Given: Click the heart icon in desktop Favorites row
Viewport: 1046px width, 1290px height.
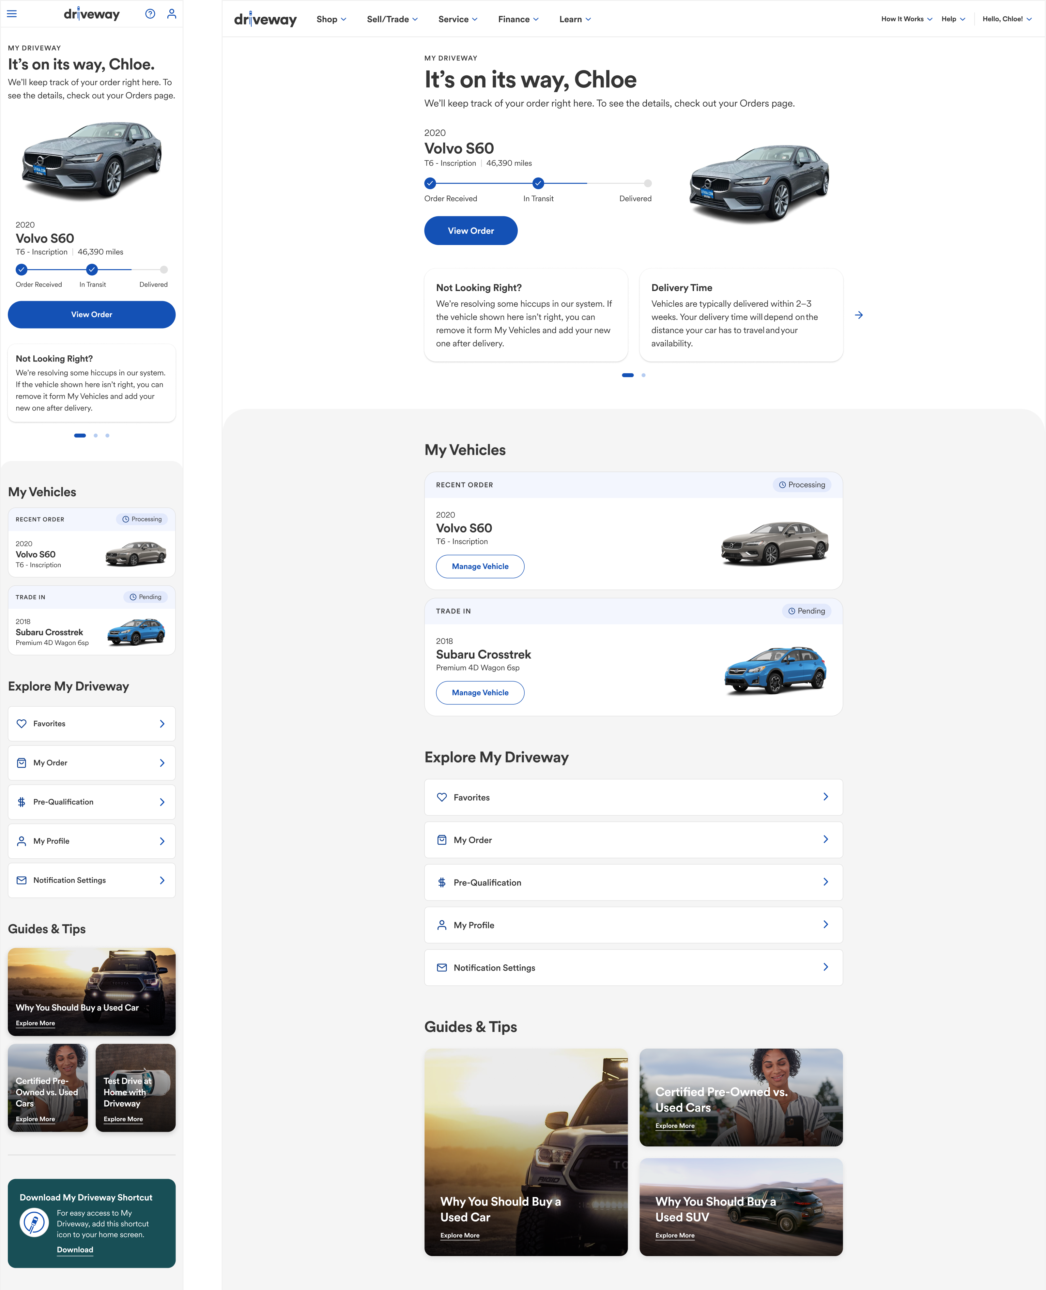Looking at the screenshot, I should click(x=442, y=797).
